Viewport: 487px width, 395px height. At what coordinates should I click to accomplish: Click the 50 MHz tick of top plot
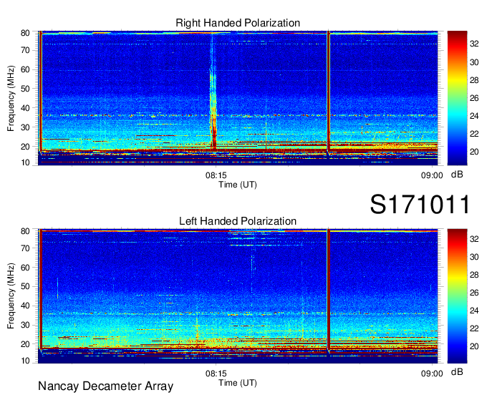coord(25,89)
